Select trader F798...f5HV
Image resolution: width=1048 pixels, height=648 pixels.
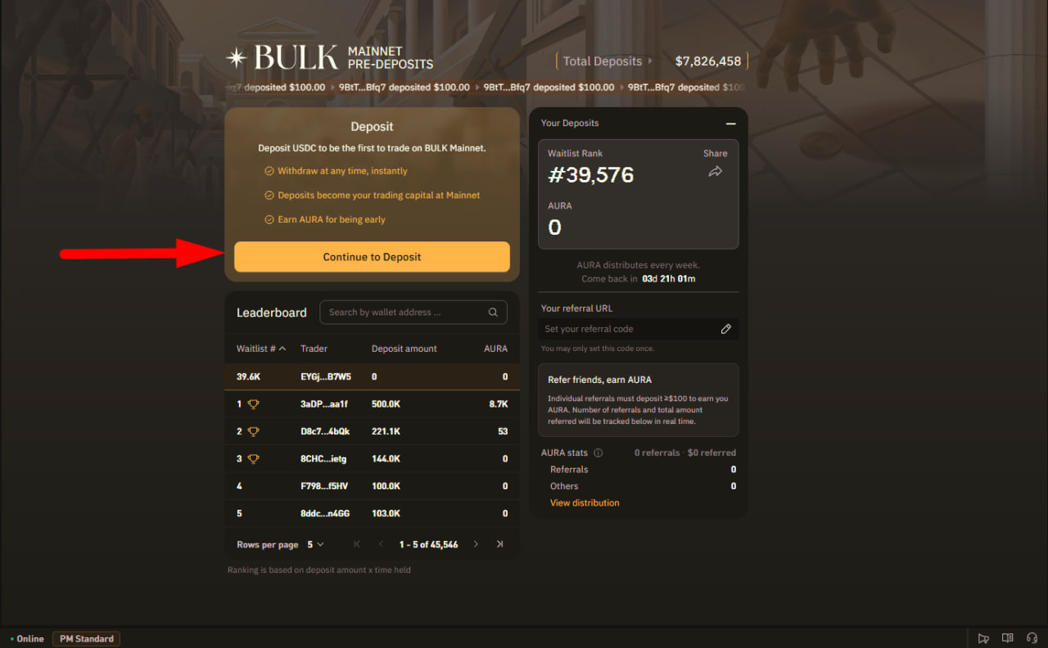point(324,486)
